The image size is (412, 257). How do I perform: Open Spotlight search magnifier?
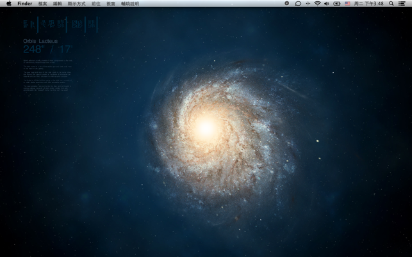[391, 4]
